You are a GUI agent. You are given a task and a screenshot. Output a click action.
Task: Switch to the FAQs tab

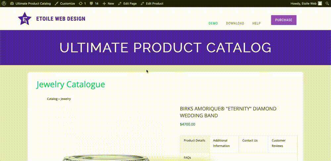(195, 157)
